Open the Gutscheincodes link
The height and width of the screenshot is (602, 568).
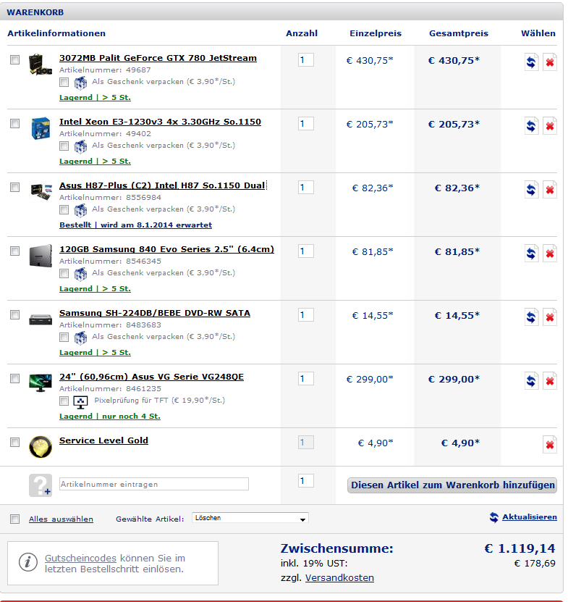(80, 558)
